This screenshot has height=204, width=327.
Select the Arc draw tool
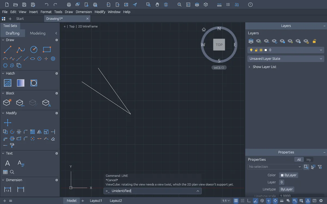pos(5,58)
